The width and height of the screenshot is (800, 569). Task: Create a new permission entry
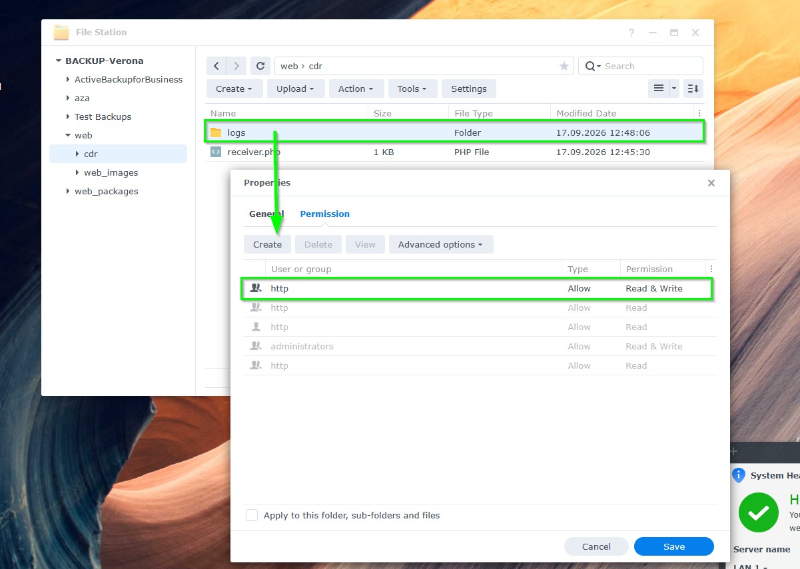[267, 244]
